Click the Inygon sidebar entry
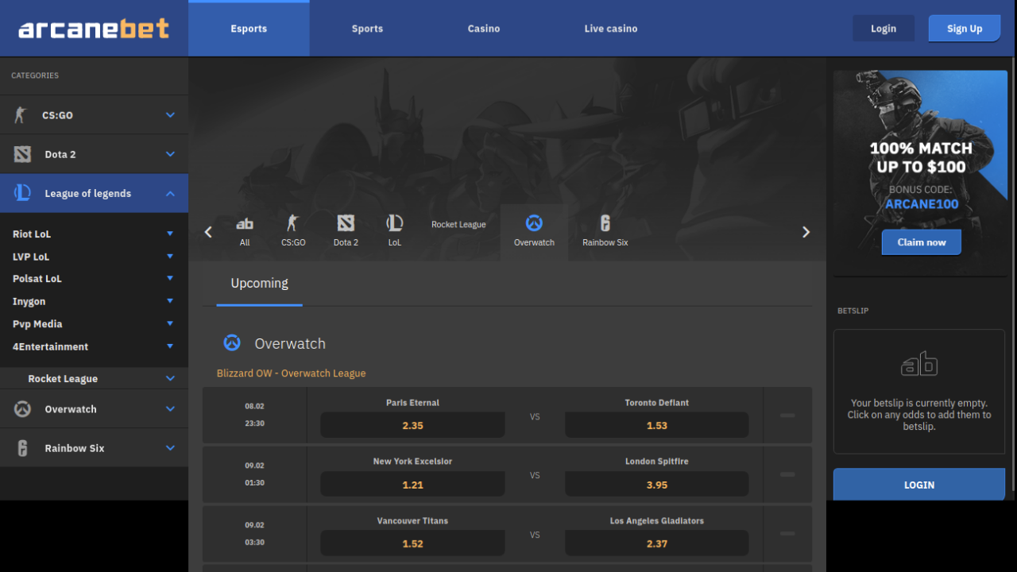This screenshot has width=1017, height=572. [29, 302]
